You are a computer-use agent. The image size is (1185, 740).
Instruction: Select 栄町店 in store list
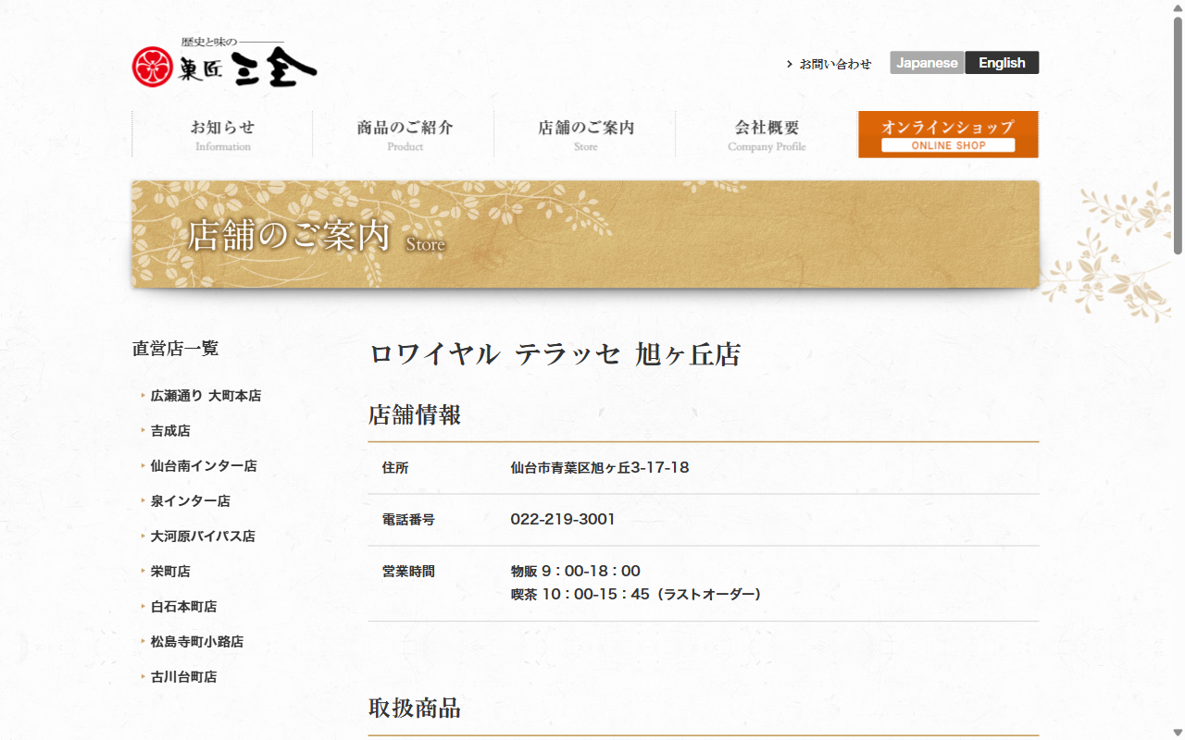(x=170, y=572)
